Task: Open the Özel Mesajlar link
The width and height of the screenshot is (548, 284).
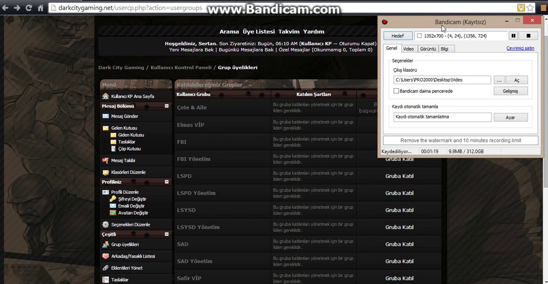Action: 295,50
